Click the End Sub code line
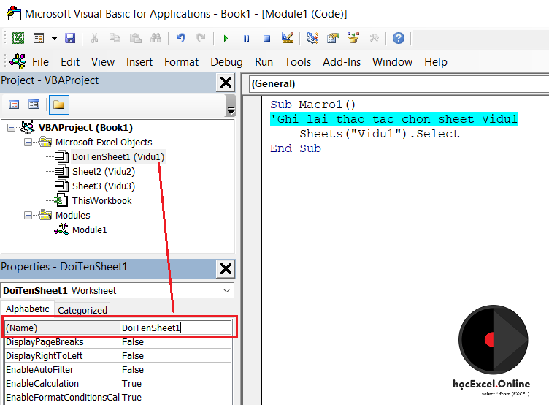The image size is (549, 405). 296,148
